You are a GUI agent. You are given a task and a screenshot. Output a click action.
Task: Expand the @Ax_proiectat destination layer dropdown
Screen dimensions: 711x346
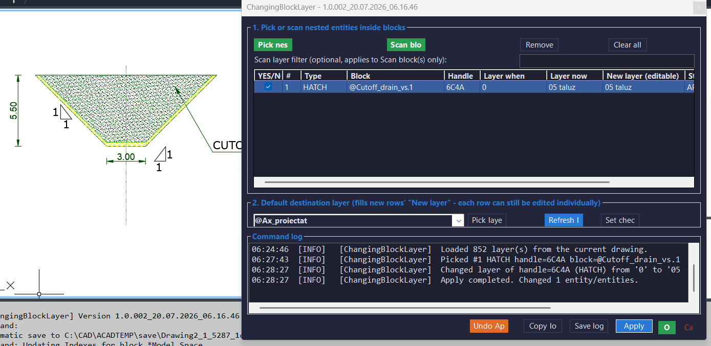(458, 220)
